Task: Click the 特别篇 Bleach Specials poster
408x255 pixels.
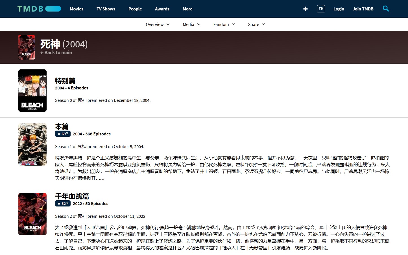Action: (x=32, y=91)
